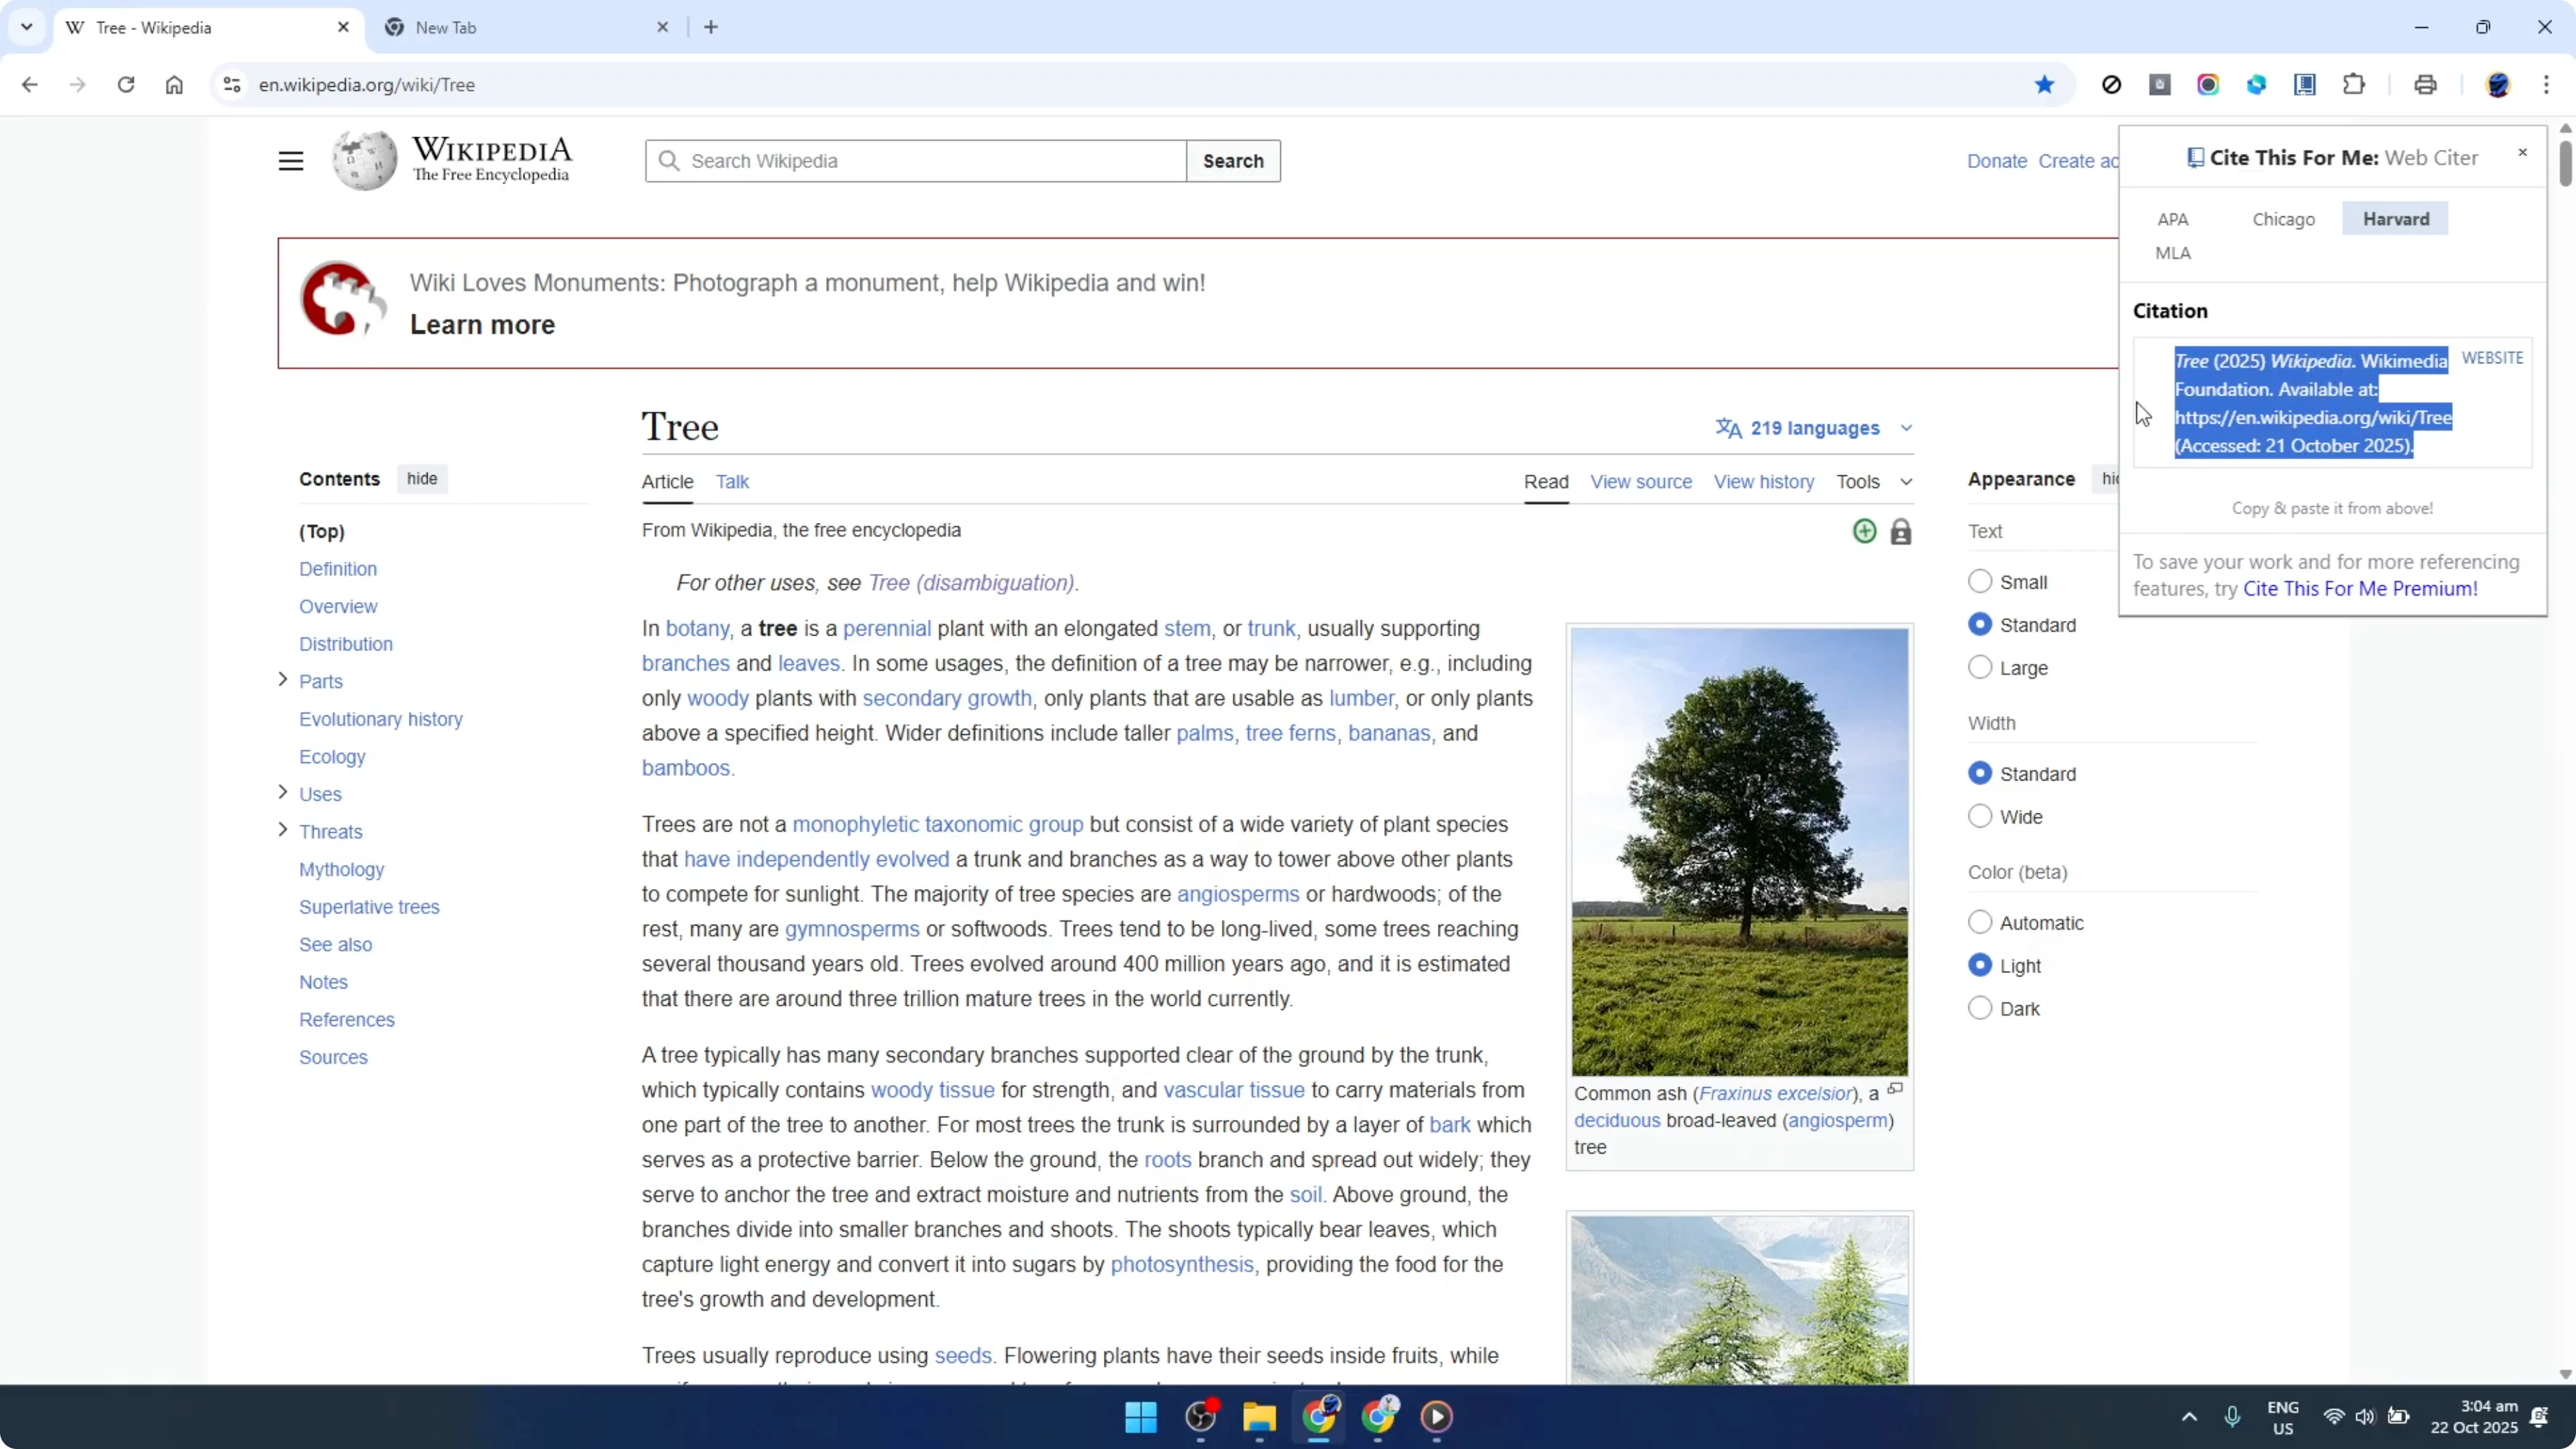This screenshot has width=2576, height=1449.
Task: Open Windows Start menu
Action: pyautogui.click(x=1141, y=1416)
